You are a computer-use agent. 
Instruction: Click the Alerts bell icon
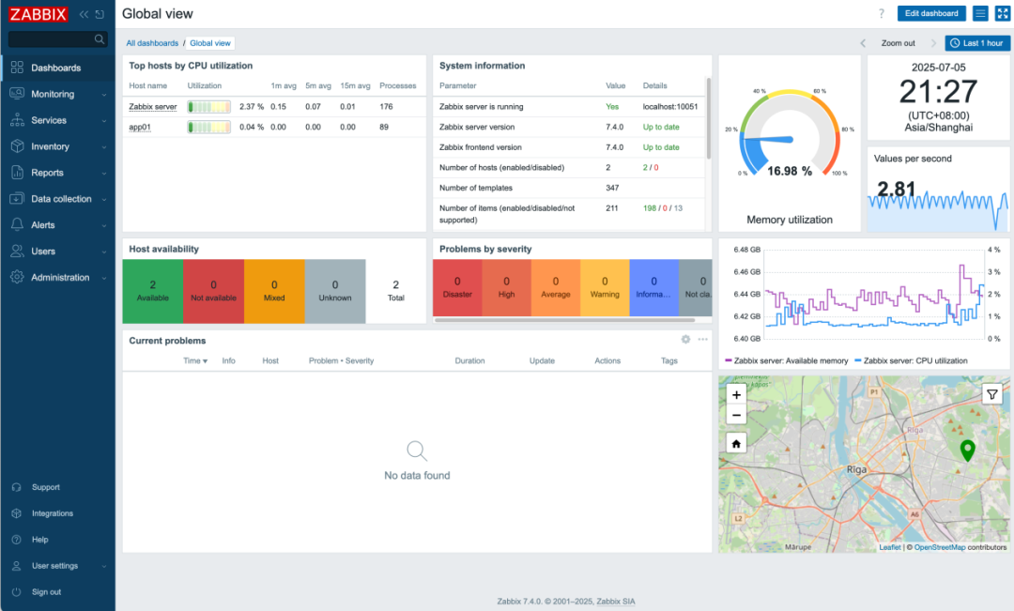click(x=18, y=224)
